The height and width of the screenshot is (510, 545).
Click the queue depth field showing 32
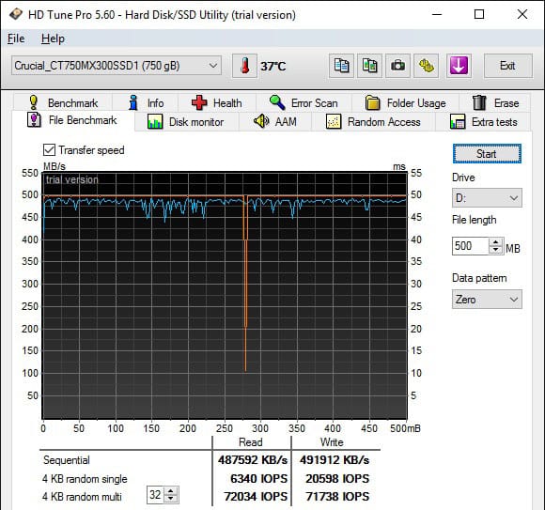(x=155, y=495)
